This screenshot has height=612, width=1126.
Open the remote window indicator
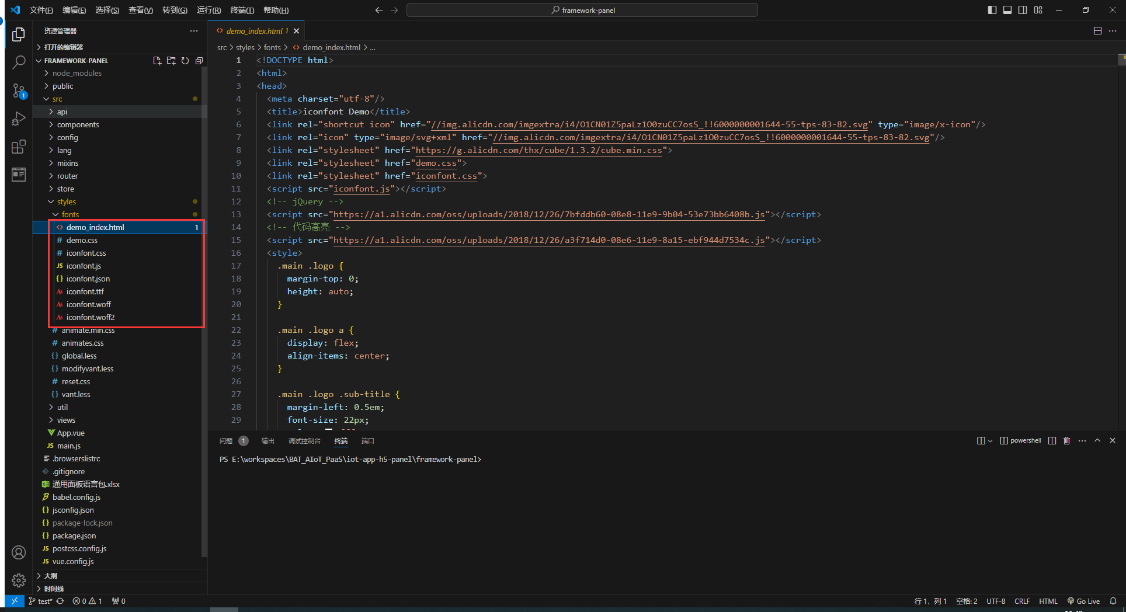point(15,601)
